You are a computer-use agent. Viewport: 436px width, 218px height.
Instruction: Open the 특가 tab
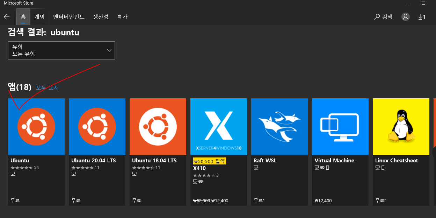pyautogui.click(x=122, y=17)
